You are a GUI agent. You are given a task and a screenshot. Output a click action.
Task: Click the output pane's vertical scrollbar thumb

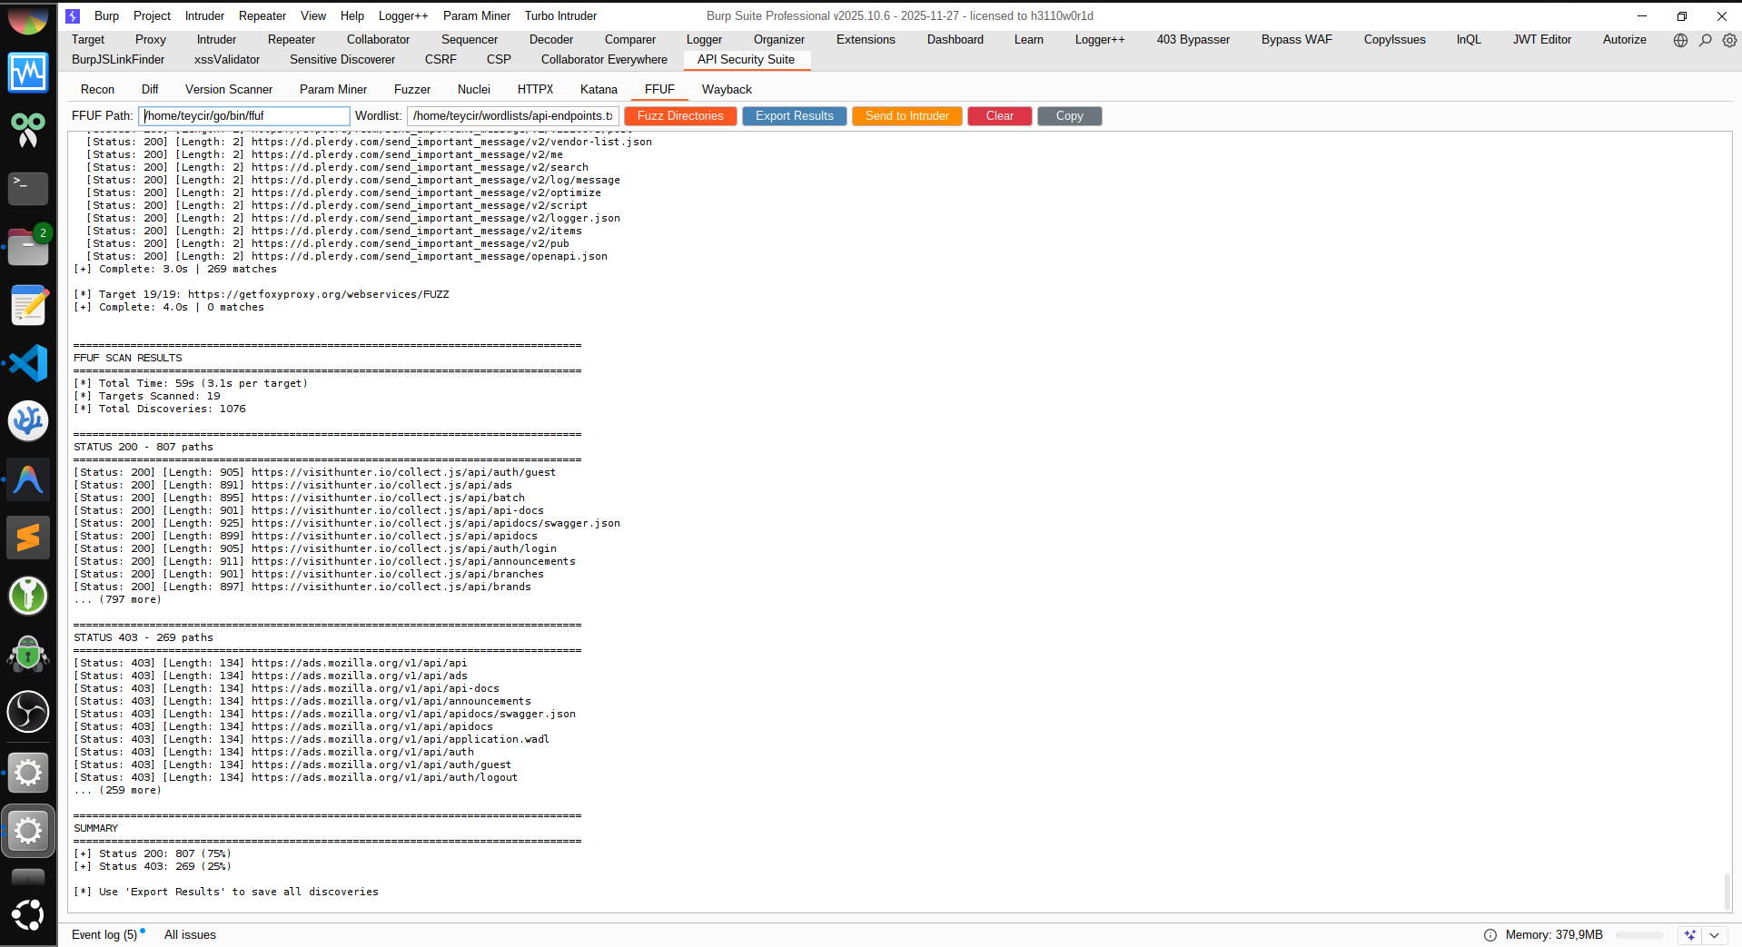[x=1727, y=891]
